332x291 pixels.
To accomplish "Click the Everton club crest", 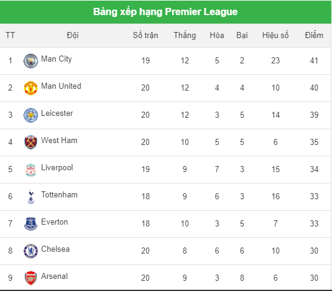I will point(31,224).
